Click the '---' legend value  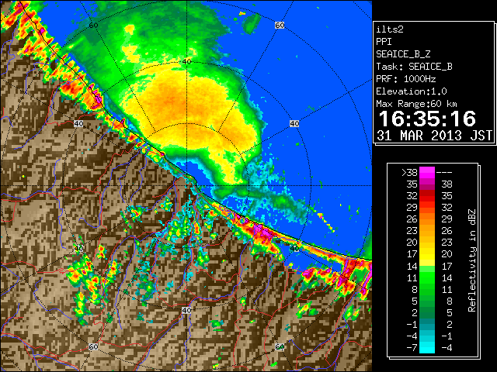tap(444, 173)
